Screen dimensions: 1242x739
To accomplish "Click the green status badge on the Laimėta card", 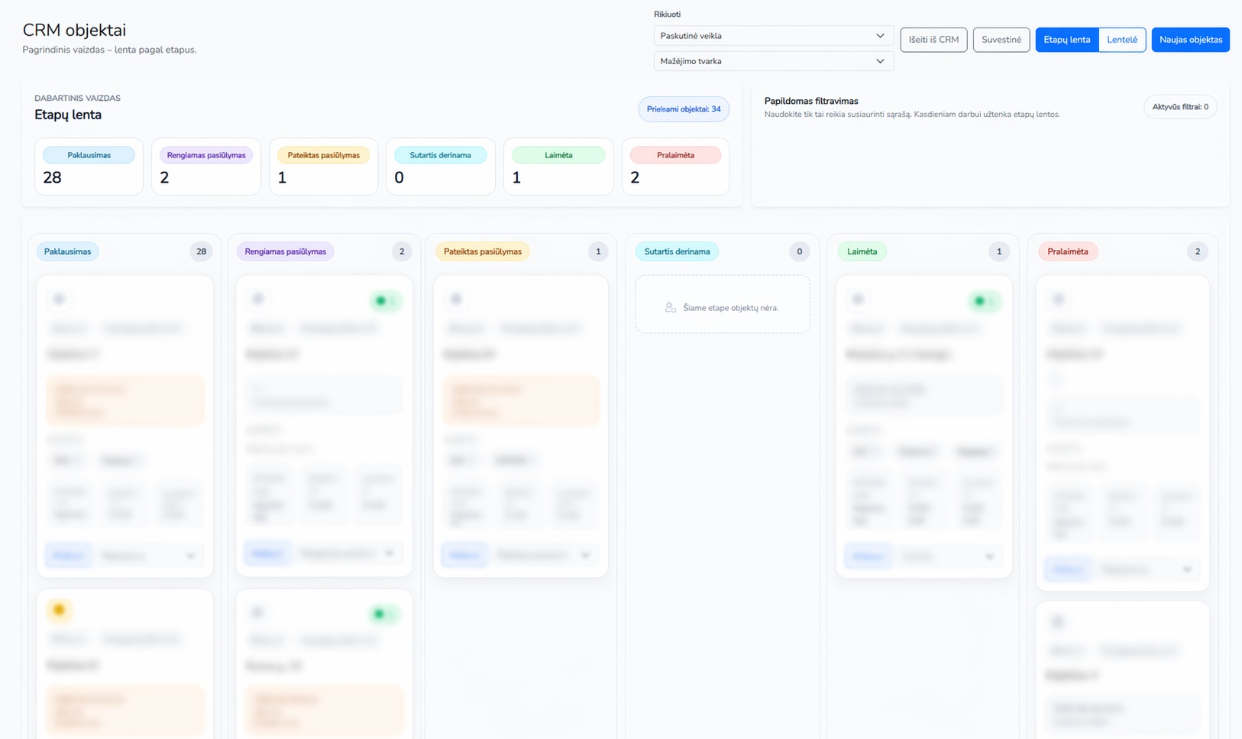I will (984, 301).
